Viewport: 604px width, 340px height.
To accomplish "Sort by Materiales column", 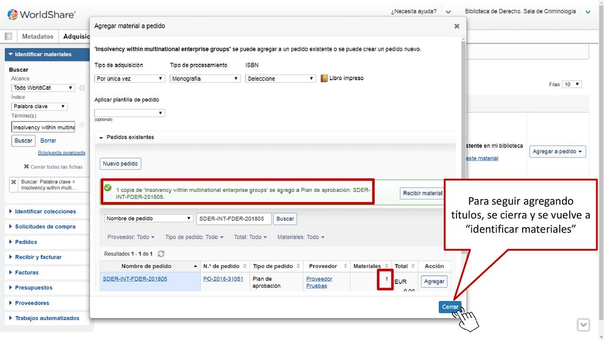I will click(371, 266).
